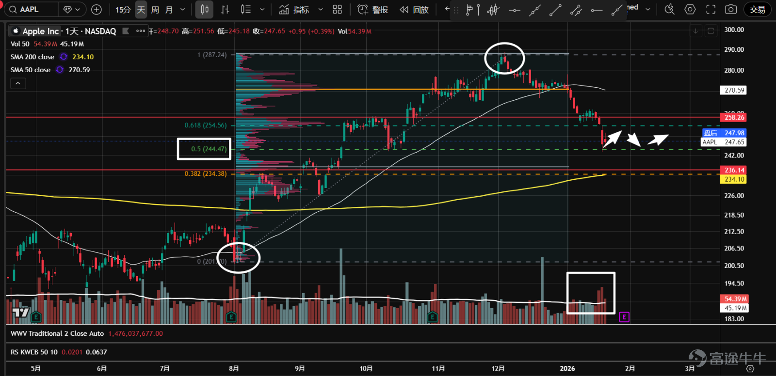
Task: Click the pane maximize button near price axis
Action: pos(711,31)
